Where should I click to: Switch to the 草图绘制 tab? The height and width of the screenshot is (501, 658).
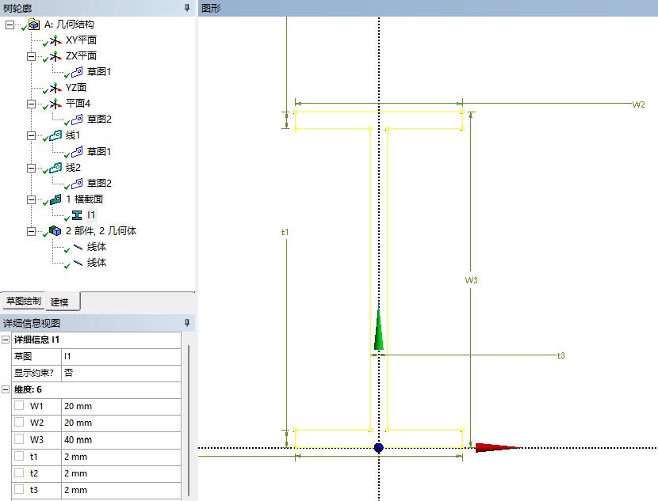(x=23, y=302)
